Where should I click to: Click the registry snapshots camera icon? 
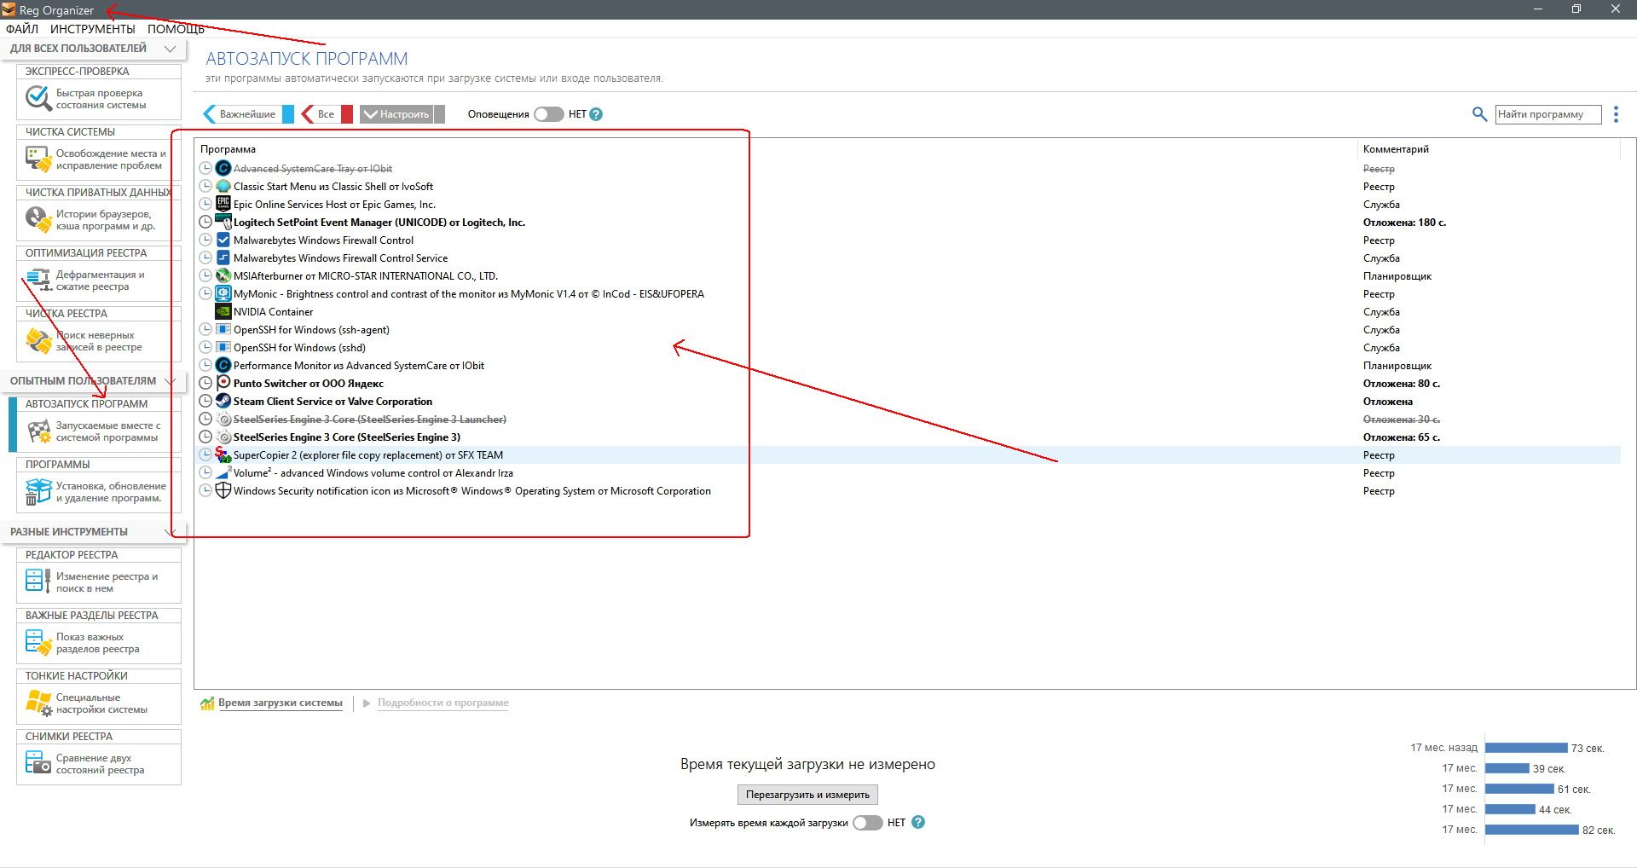[x=38, y=764]
